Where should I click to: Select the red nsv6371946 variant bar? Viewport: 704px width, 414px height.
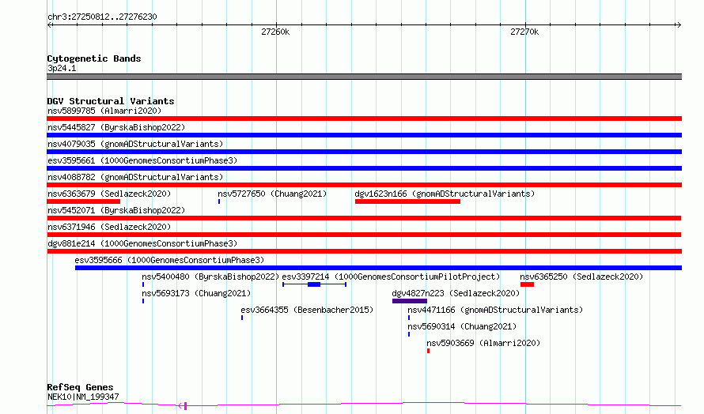[364, 235]
